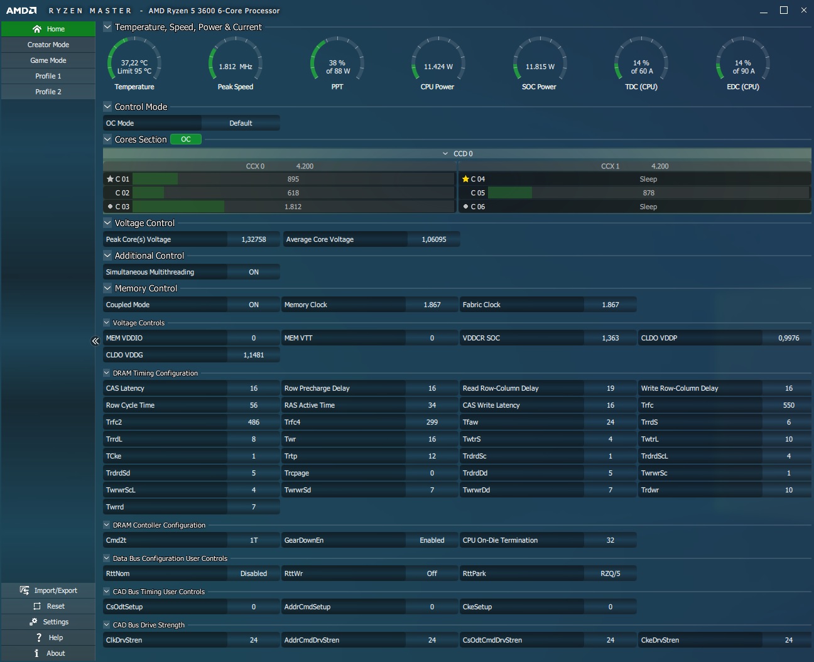Click Cmd2t 1T value
The width and height of the screenshot is (814, 662).
[x=254, y=540]
